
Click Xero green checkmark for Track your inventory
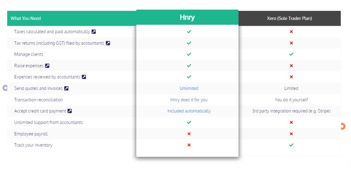(291, 145)
